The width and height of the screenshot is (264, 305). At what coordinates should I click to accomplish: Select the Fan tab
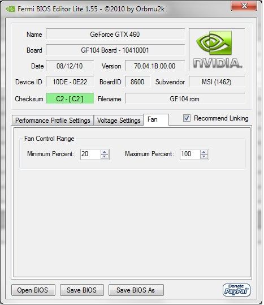coord(156,119)
